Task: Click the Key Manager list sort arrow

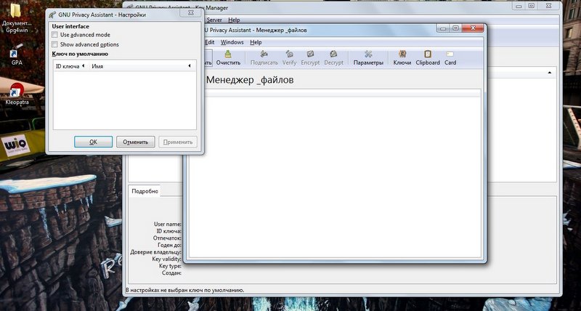Action: [550, 73]
